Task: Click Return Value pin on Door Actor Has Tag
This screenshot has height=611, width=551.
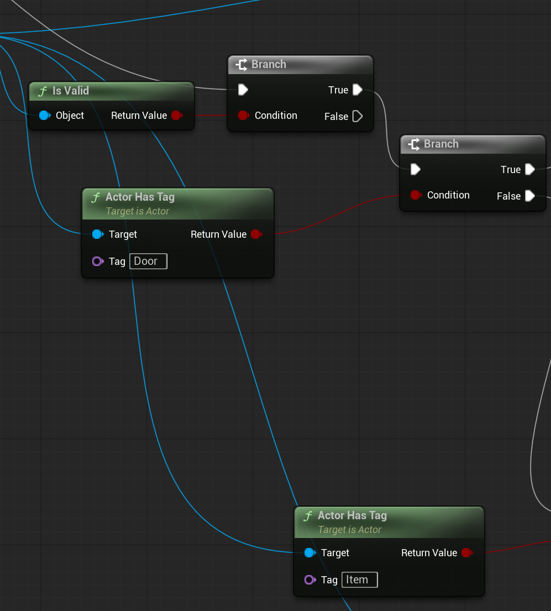Action: (x=256, y=234)
